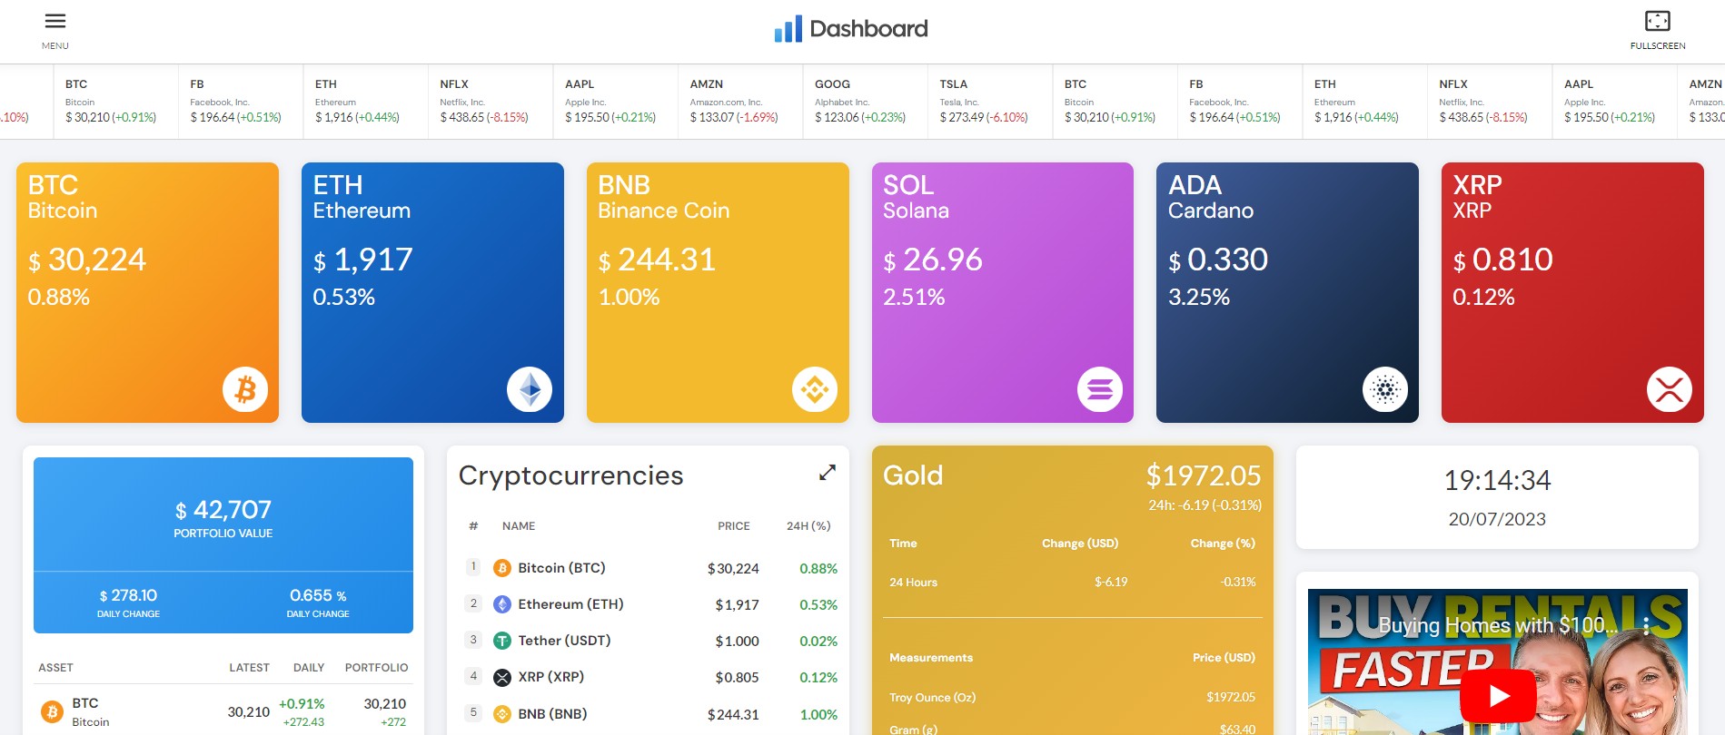
Task: Click BNB icon in Cryptocurrencies table row 5
Action: [x=502, y=714]
